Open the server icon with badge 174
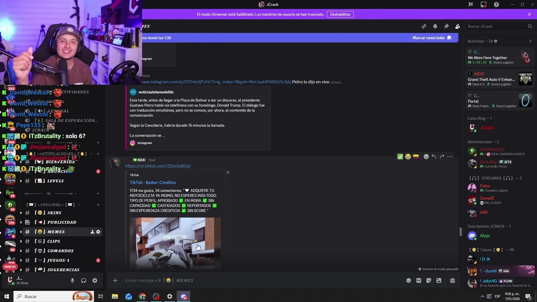This screenshot has width=537, height=302. pyautogui.click(x=10, y=220)
